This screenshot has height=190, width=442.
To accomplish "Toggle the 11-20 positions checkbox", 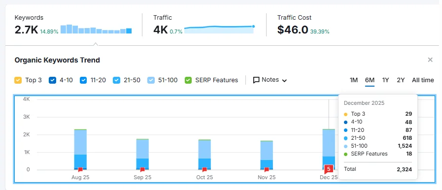I will pyautogui.click(x=83, y=80).
